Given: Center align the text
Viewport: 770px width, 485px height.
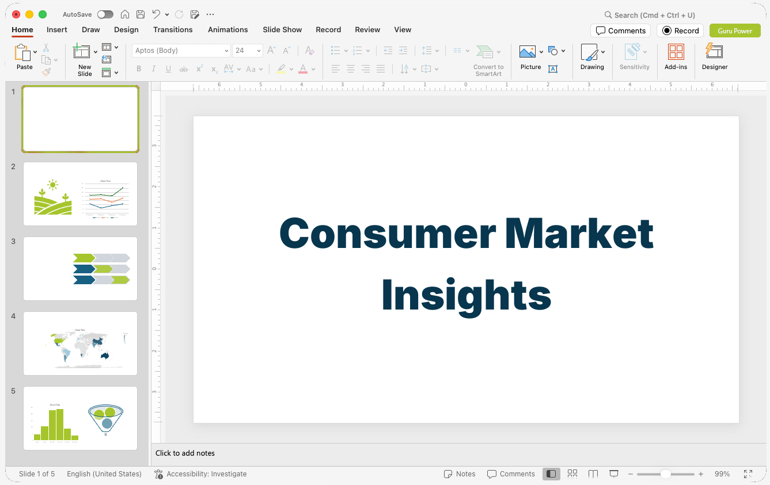Looking at the screenshot, I should [351, 69].
